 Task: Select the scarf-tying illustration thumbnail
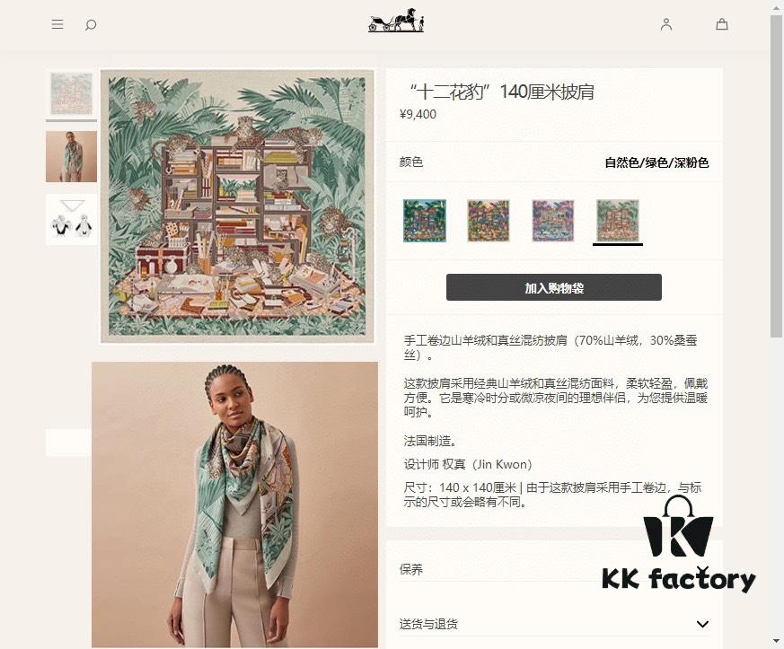(72, 219)
